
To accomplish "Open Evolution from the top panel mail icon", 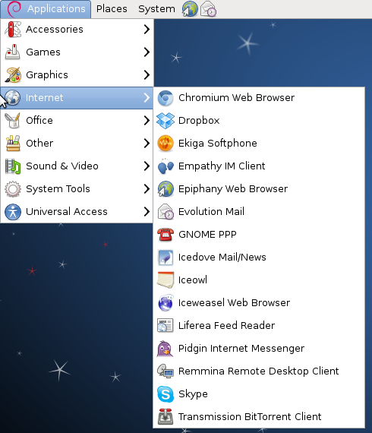I will [x=208, y=8].
